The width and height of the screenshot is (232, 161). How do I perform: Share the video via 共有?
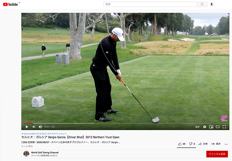pos(203,144)
